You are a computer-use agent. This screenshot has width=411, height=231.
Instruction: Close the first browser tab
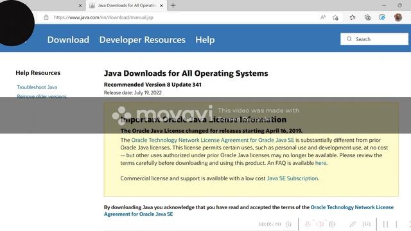(x=80, y=5)
